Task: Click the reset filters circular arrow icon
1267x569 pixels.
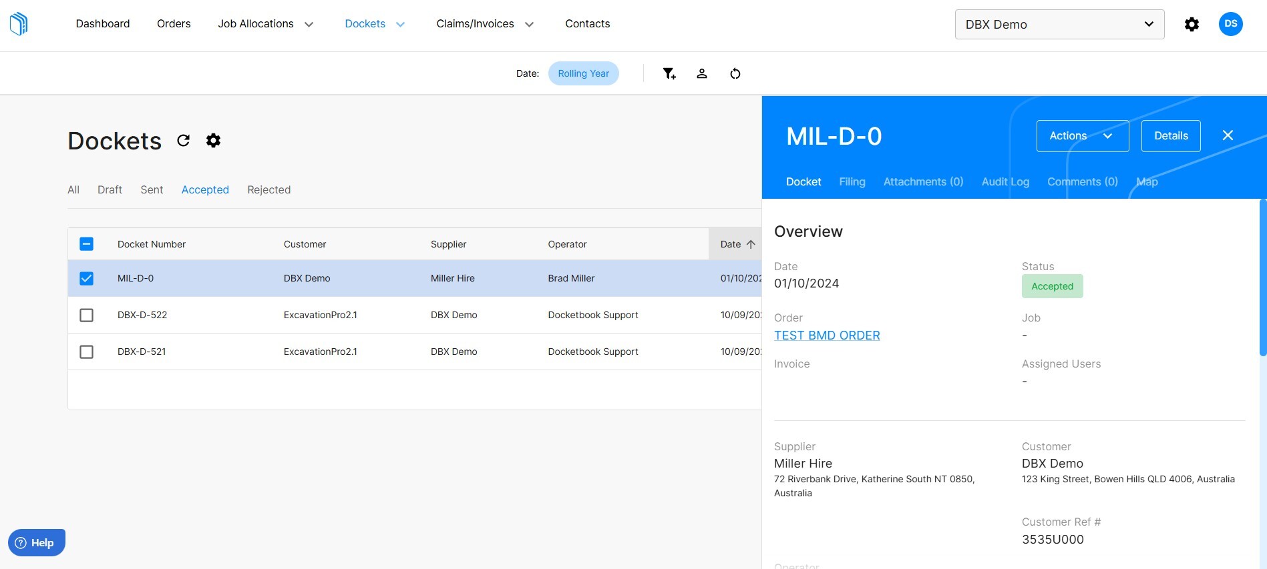Action: tap(735, 73)
